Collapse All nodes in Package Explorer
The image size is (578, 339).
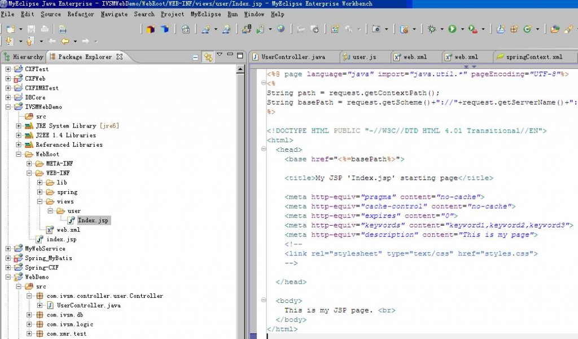(x=195, y=56)
